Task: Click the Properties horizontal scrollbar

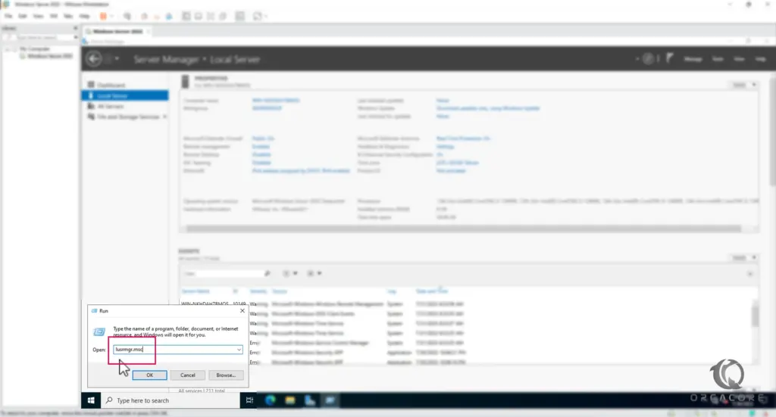Action: (464, 229)
